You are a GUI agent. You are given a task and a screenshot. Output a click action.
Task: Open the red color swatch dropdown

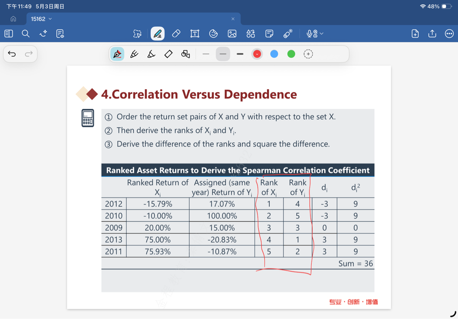(257, 54)
